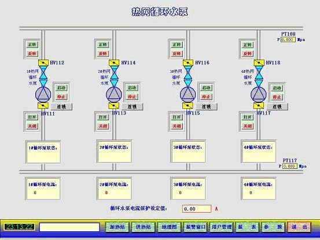Viewport: 320px width, 240px height.
Task: Start pump 1 with 启动 button
Action: coord(61,88)
